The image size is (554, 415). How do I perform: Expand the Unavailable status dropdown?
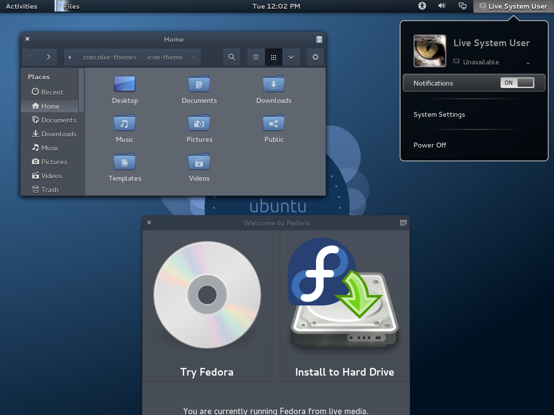click(x=528, y=63)
